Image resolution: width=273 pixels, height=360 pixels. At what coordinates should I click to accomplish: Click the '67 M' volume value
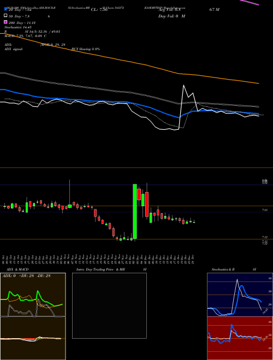(x=215, y=10)
